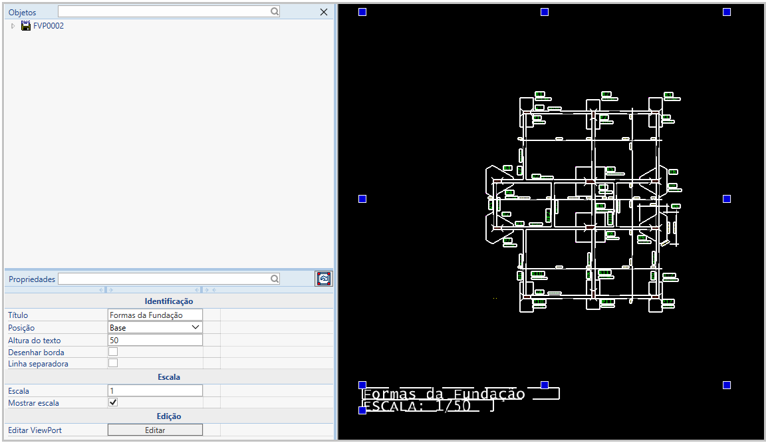This screenshot has width=766, height=443.
Task: Click the Altura do texto field
Action: pyautogui.click(x=154, y=340)
